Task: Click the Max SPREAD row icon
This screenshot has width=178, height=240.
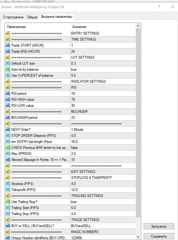Action: 8,154
